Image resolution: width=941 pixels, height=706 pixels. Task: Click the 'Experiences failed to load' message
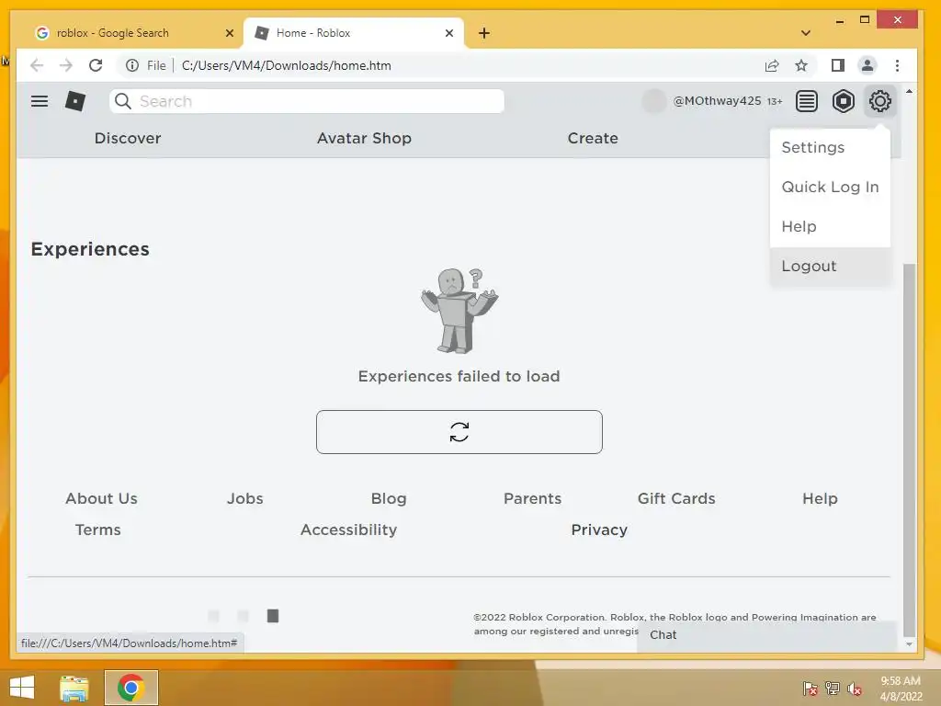tap(459, 376)
